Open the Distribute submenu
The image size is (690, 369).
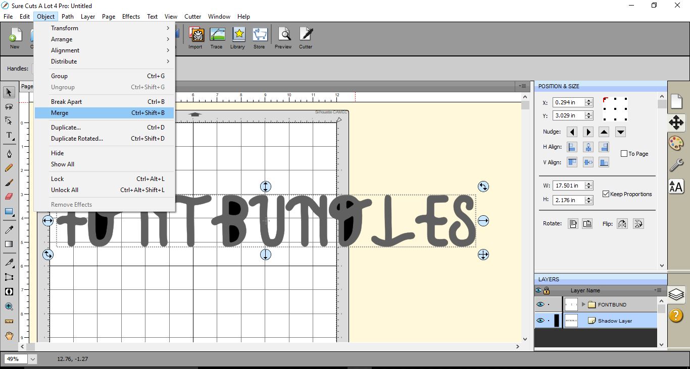(x=104, y=61)
